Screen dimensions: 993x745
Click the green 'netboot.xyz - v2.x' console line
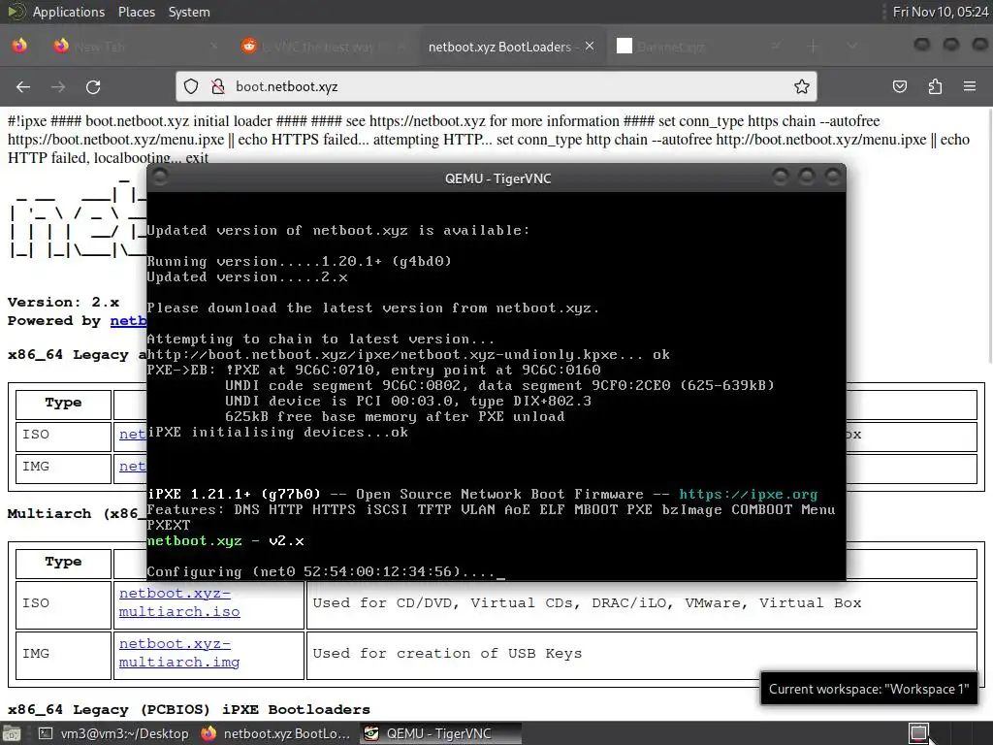225,541
